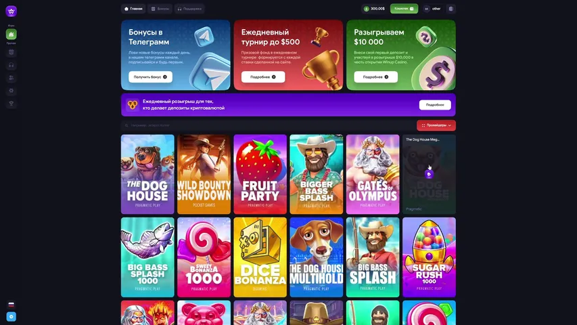
Task: Expand the Провайдеры dropdown
Action: pyautogui.click(x=436, y=125)
